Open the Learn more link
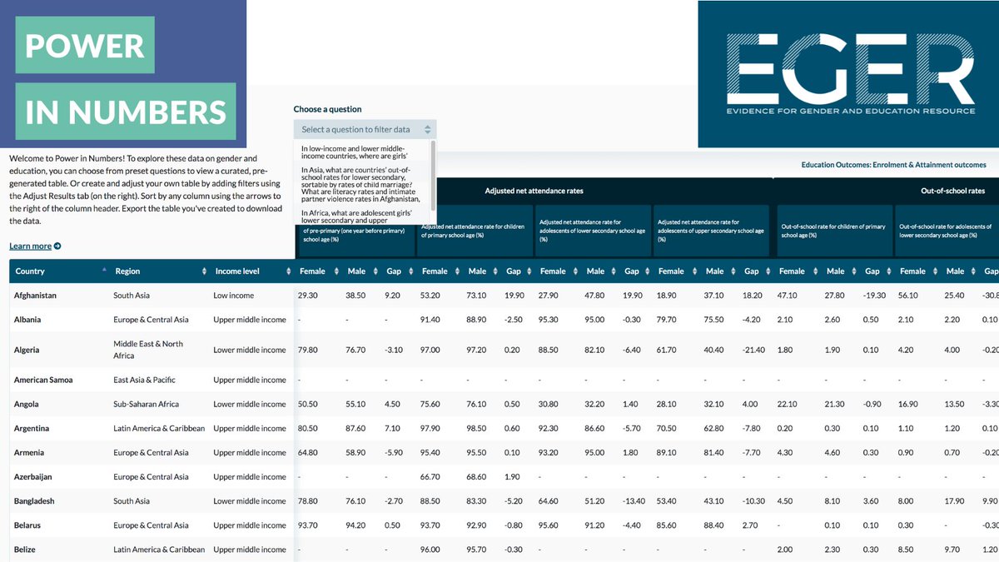Viewport: 999px width, 562px height. 30,246
